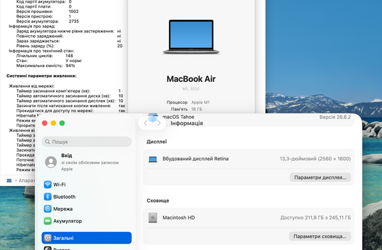Click Доступно 211,8 ГБ з 245,11 ГБ text

click(315, 217)
